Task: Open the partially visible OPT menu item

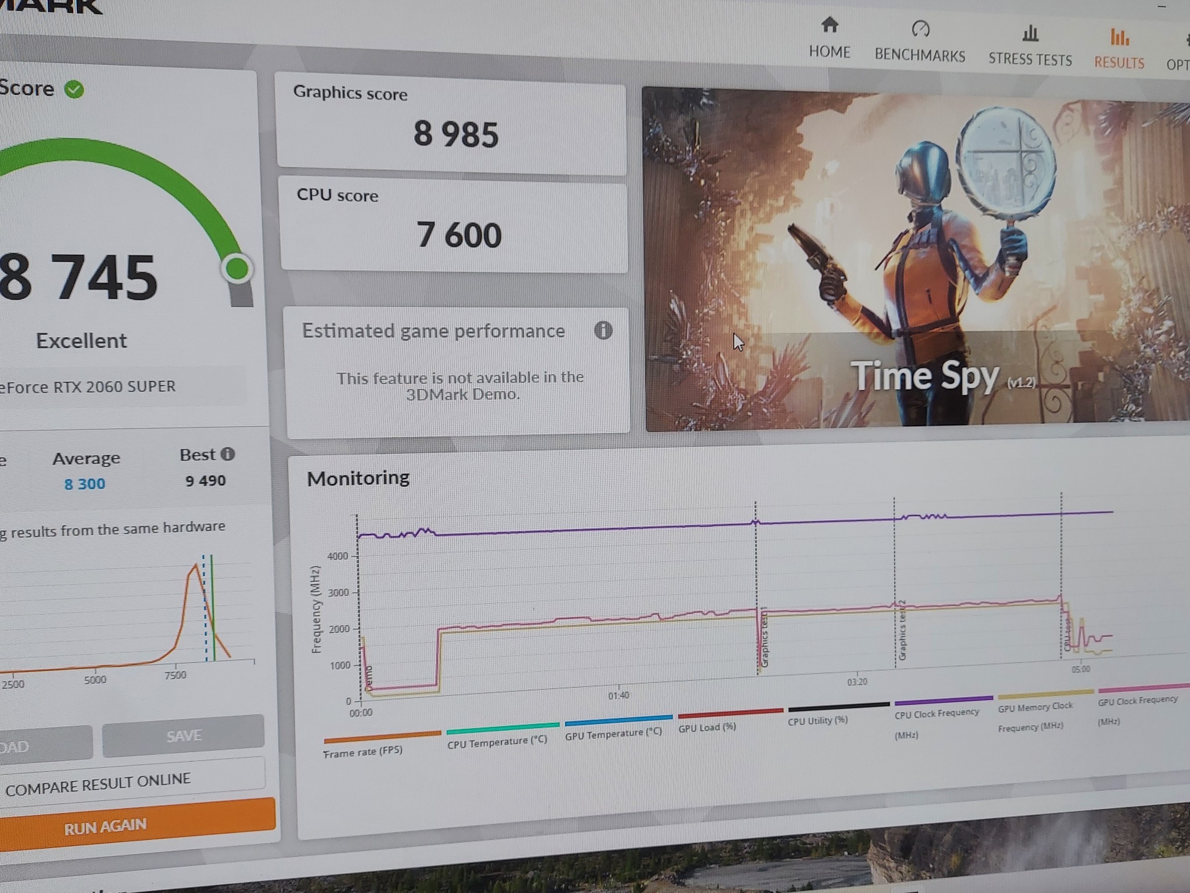Action: (1178, 65)
